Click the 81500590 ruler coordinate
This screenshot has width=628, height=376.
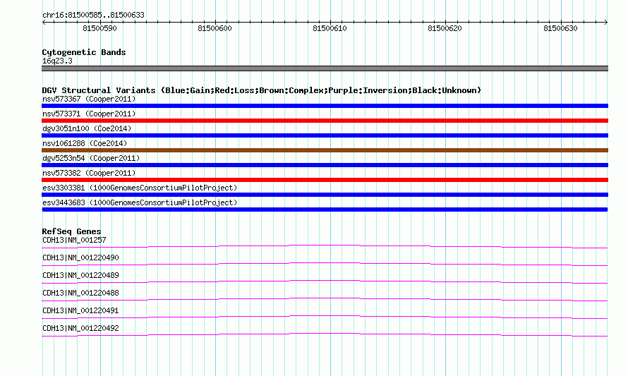[x=99, y=28]
